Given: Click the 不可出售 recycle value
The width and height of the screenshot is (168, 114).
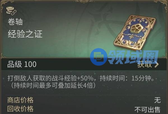Looking at the screenshot, I should (x=148, y=110).
